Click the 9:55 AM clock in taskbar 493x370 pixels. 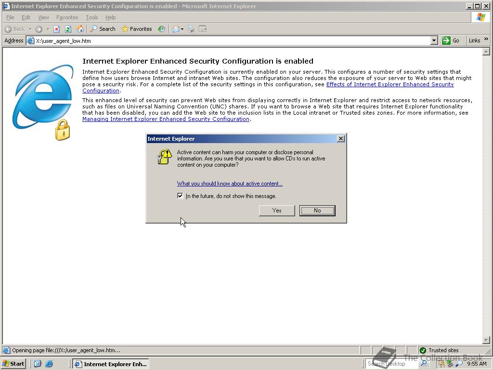point(477,364)
